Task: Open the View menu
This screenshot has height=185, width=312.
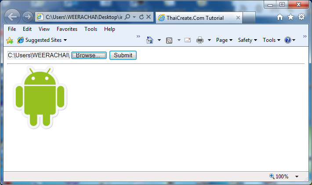Action: 44,29
